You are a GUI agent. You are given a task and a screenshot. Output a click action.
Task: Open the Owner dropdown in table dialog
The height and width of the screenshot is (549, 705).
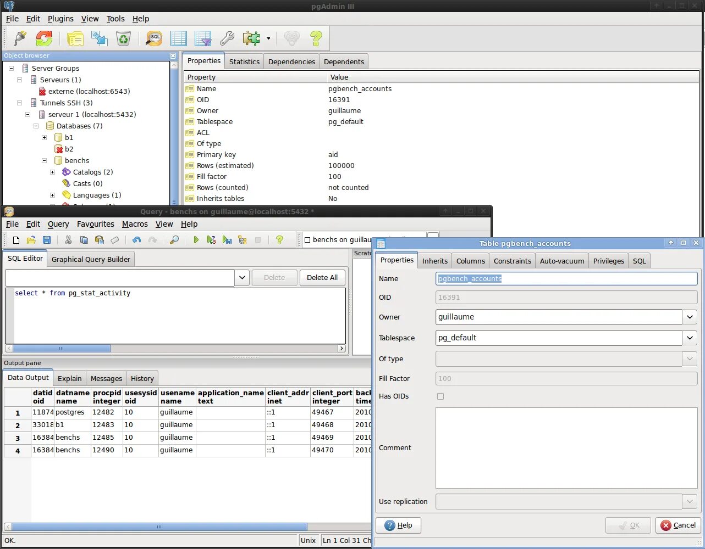[x=690, y=317]
